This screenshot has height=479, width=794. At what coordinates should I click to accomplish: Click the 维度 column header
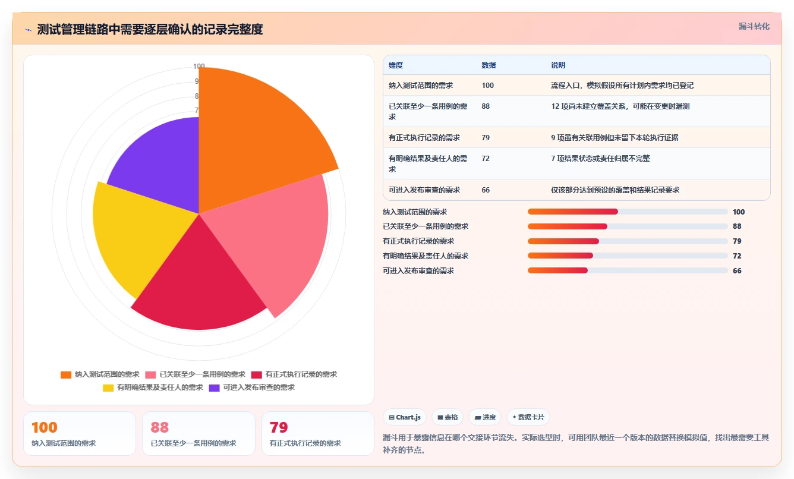click(396, 65)
